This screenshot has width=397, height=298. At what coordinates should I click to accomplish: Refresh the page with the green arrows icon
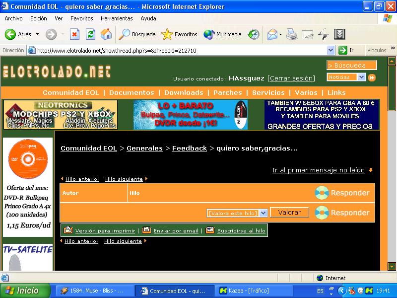point(90,34)
